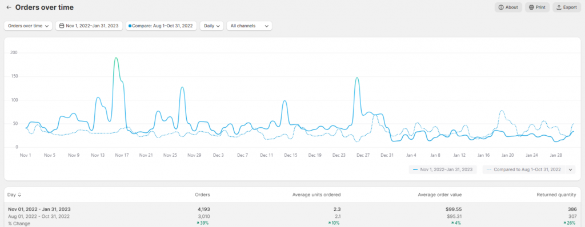Click the Returned quantity column header
Image resolution: width=585 pixels, height=227 pixels.
coord(557,194)
